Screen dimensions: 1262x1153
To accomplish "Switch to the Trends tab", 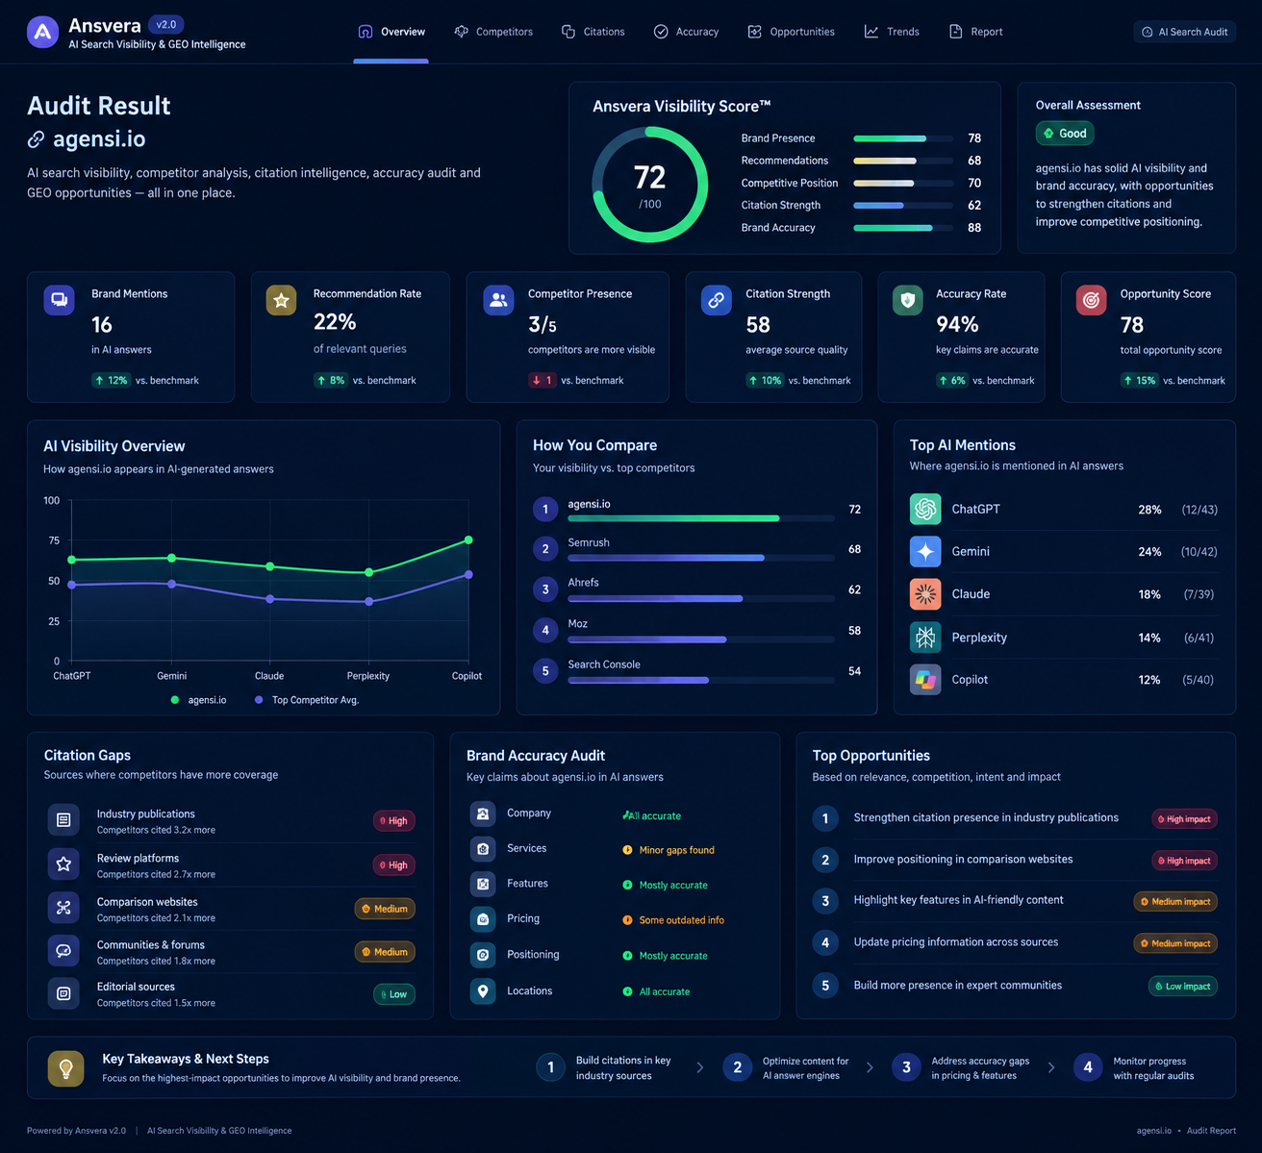I will pyautogui.click(x=892, y=32).
